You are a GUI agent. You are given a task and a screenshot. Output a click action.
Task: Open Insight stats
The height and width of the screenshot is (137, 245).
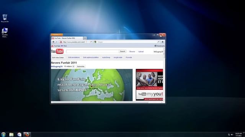[118, 57]
